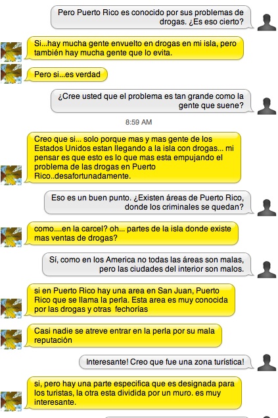This screenshot has height=418, width=278.
Task: Click the leaf avatar beside 'Creo que si... solo porque'
Action: click(11, 175)
